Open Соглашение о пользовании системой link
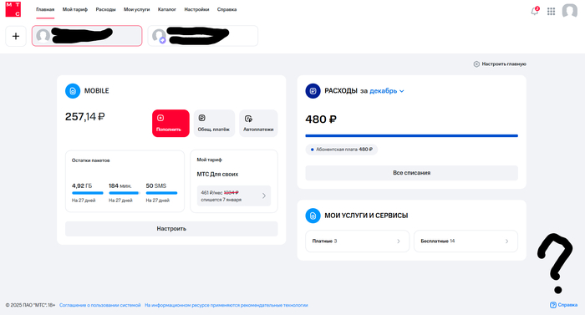Screen dimensions: 585x315 pyautogui.click(x=100, y=305)
